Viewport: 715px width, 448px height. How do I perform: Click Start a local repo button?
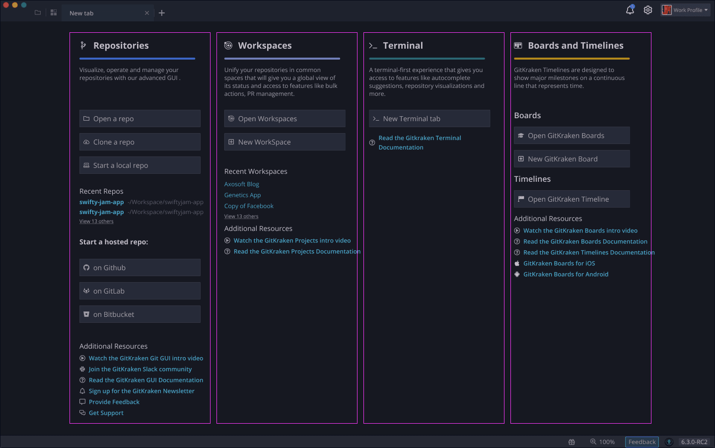[140, 165]
